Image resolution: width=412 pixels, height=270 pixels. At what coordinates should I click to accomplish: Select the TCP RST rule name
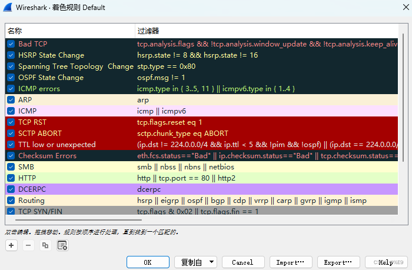pyautogui.click(x=32, y=122)
